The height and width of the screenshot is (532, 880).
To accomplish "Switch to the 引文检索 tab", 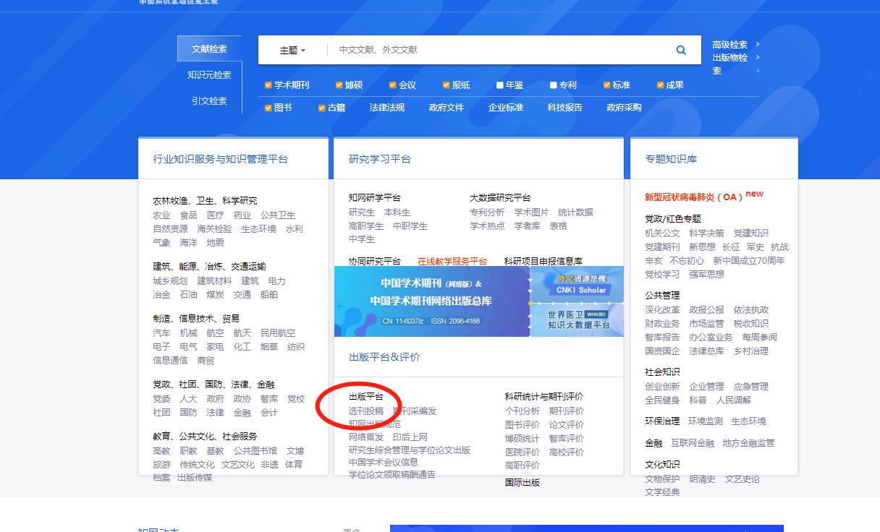I will 209,101.
